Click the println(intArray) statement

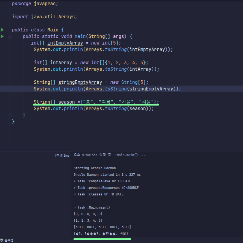coord(96,69)
